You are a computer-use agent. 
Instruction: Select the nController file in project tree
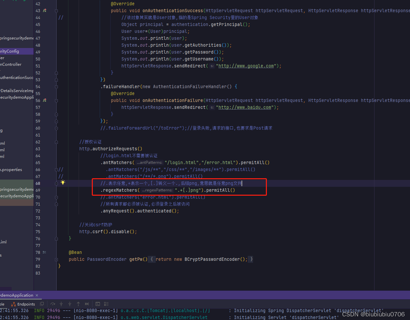click(11, 64)
